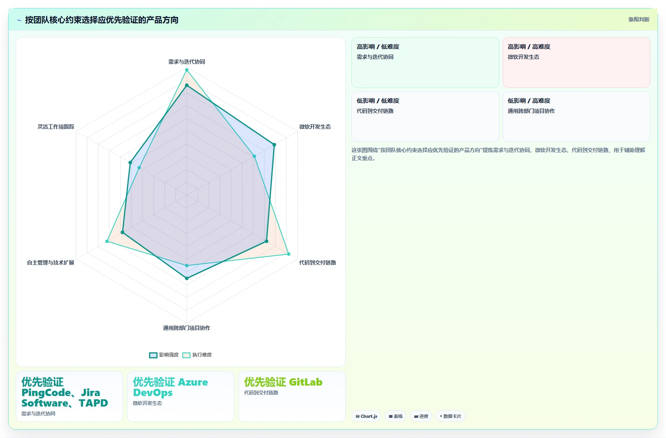The width and height of the screenshot is (666, 438).
Task: Open the 低影响 / 高难度 quadrant card
Action: [x=576, y=117]
